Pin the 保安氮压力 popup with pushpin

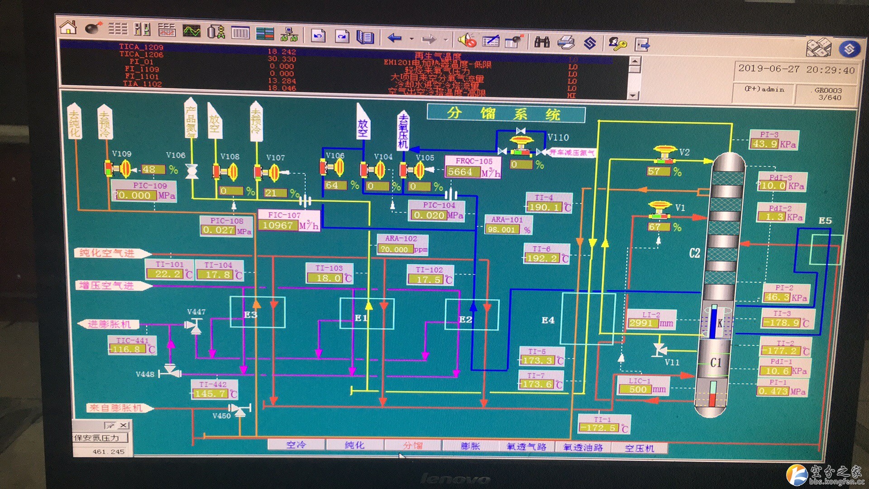click(x=110, y=425)
